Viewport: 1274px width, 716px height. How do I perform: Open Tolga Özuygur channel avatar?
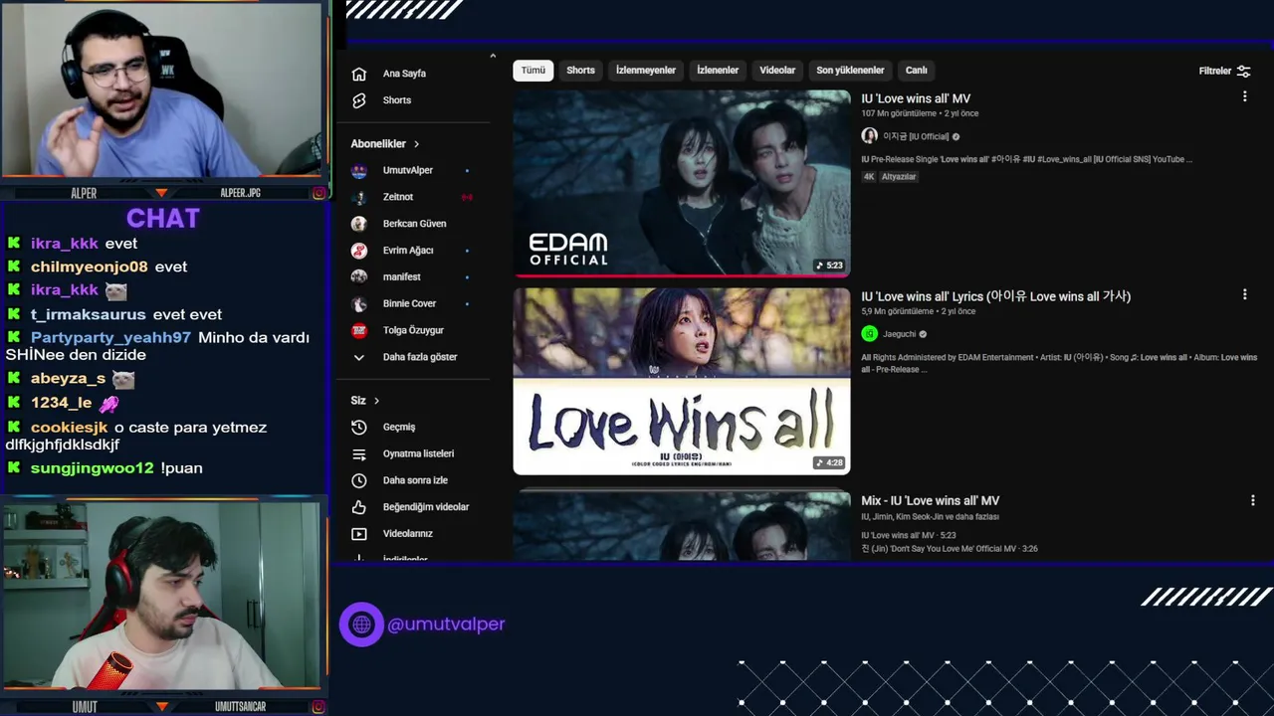coord(359,330)
